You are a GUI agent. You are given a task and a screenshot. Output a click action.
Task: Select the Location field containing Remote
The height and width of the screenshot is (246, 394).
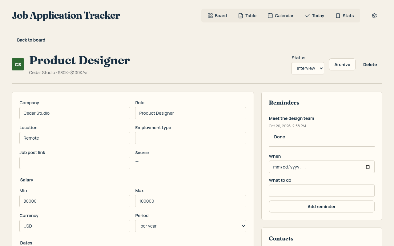coord(75,138)
